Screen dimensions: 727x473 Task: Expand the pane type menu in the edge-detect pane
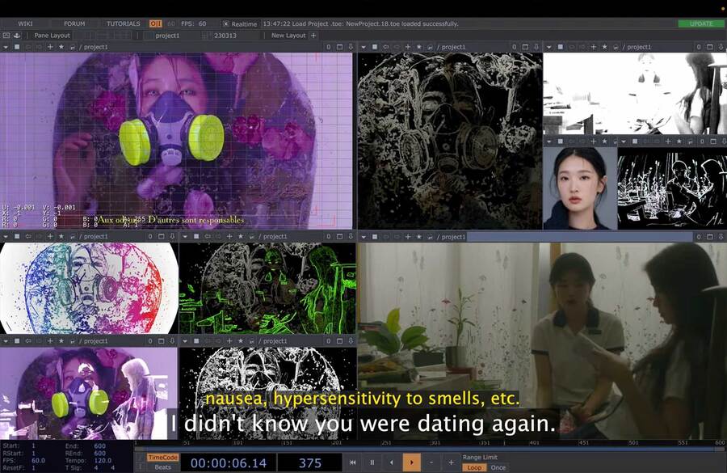pos(363,47)
